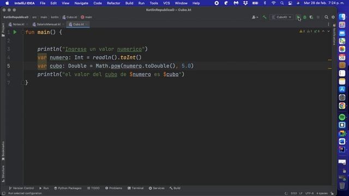This screenshot has height=196, width=349.
Task: Click the 4 spaces indent setting
Action: tap(322, 193)
